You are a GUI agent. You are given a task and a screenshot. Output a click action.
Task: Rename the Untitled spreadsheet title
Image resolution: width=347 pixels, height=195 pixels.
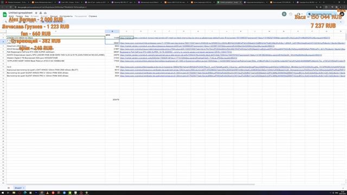[x=21, y=13]
